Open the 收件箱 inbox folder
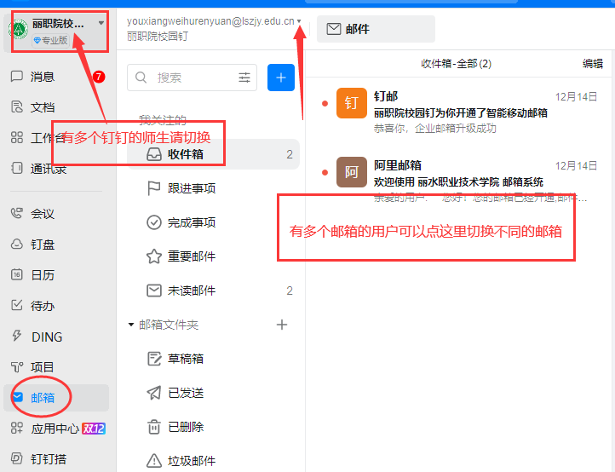Screen dimensions: 615x472 click(213, 154)
